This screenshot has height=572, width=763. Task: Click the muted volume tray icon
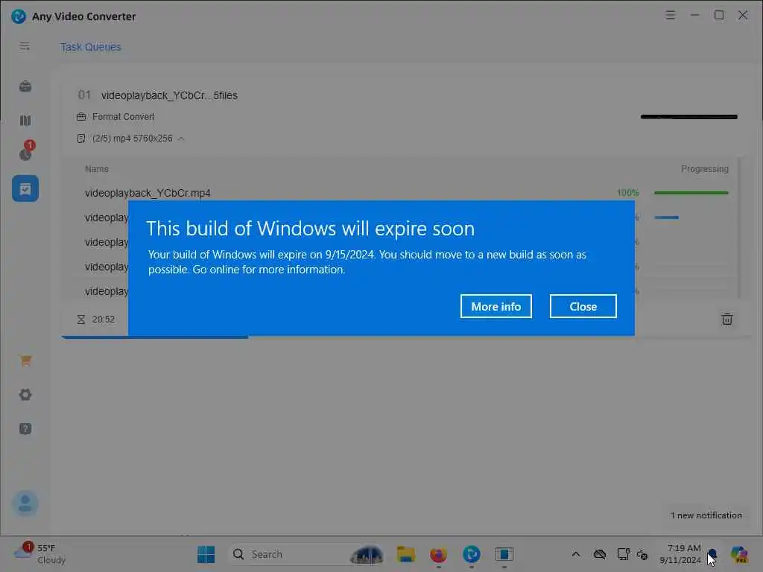tap(642, 554)
